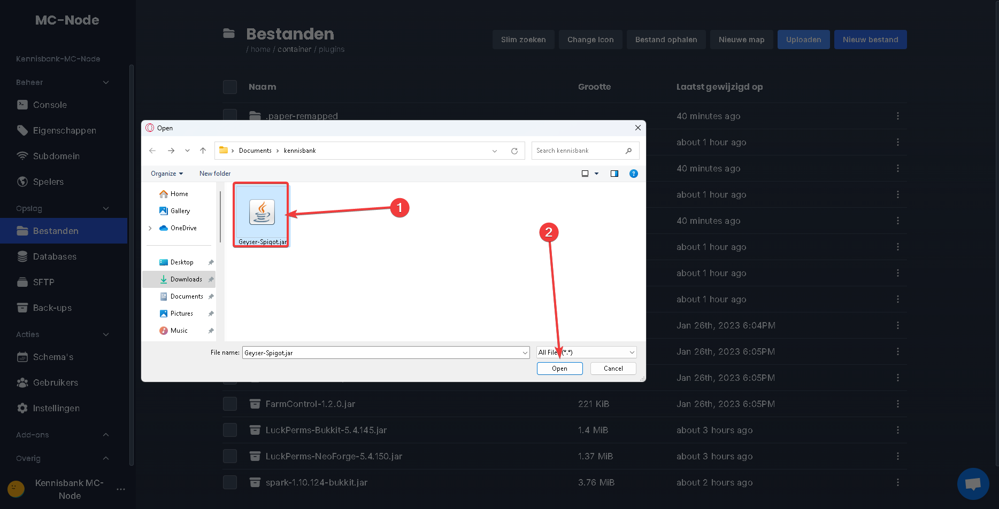Open the All Files type dropdown
The image size is (999, 509).
pos(587,353)
